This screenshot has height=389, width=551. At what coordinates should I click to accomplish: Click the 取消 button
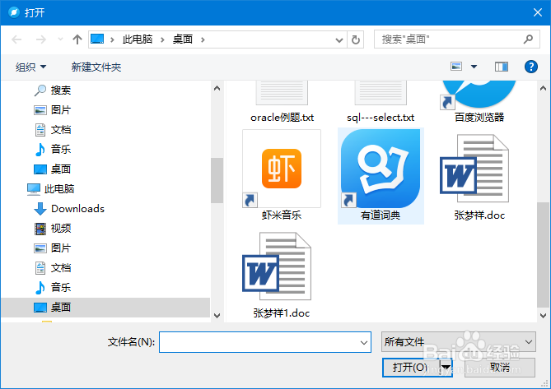[500, 368]
